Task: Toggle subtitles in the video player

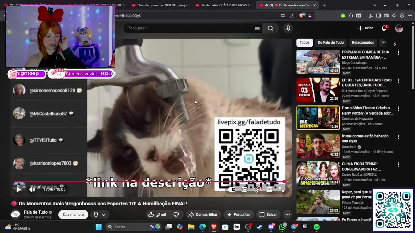Action: [x=244, y=190]
